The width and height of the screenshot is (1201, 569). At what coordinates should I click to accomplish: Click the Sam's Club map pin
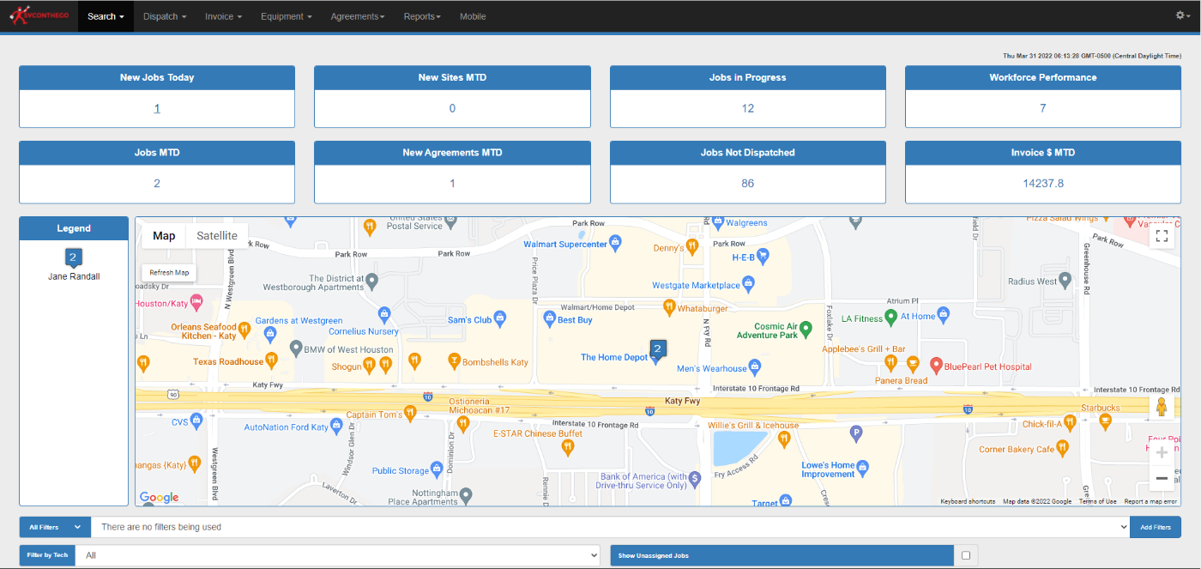click(500, 320)
